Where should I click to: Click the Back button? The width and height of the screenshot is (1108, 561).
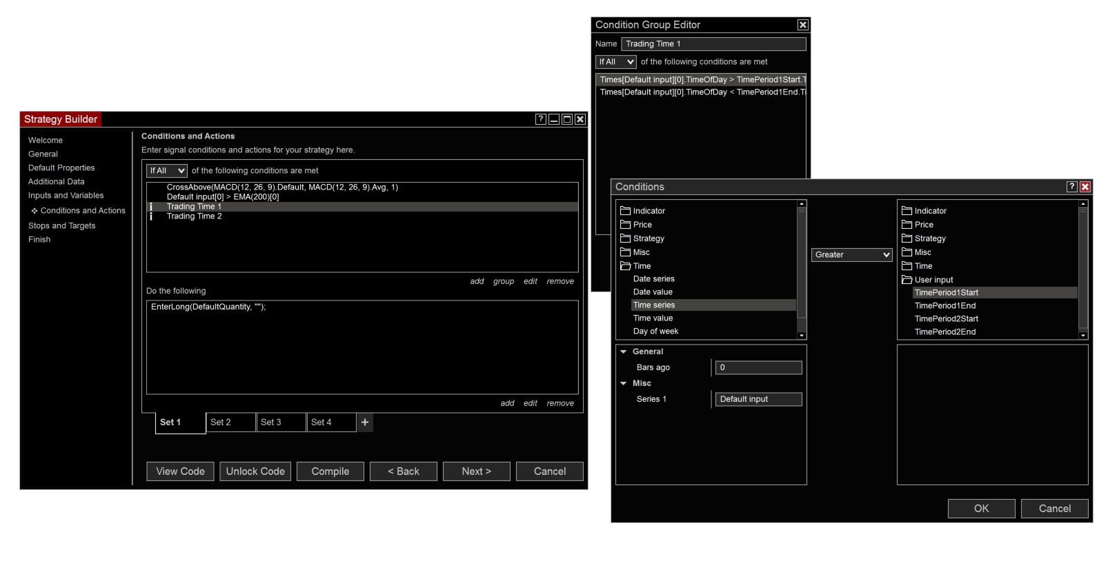[x=404, y=471]
